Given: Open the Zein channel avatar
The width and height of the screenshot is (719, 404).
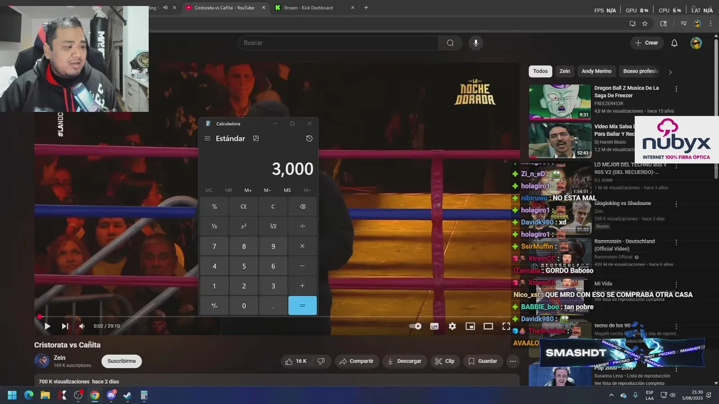Looking at the screenshot, I should tap(42, 361).
